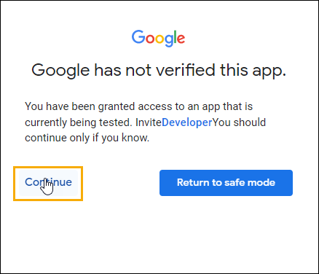
Task: Click the "currently being tested." text
Action: tap(79, 122)
